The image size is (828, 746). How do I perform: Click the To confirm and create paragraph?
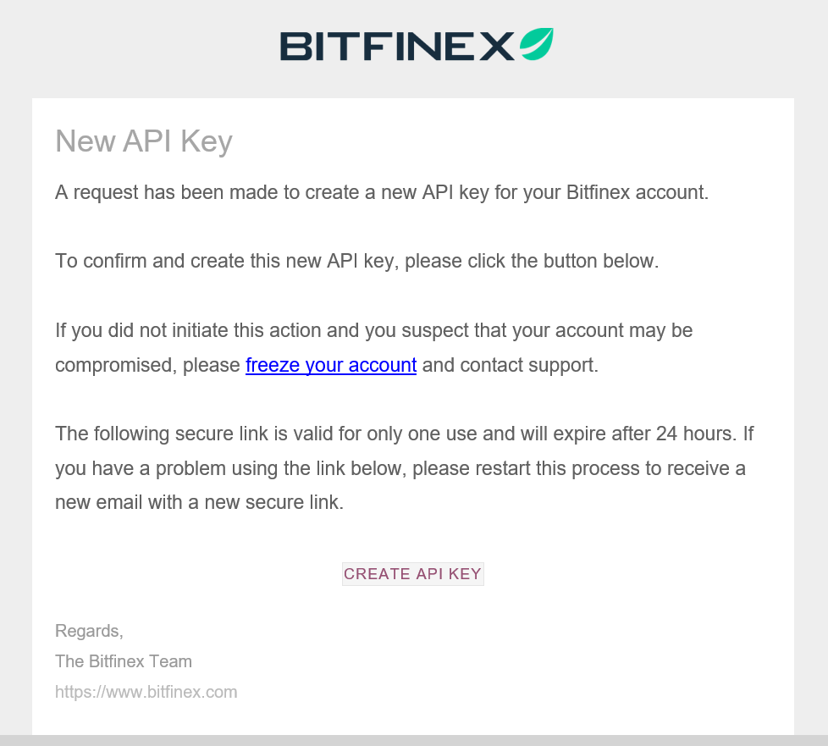357,261
